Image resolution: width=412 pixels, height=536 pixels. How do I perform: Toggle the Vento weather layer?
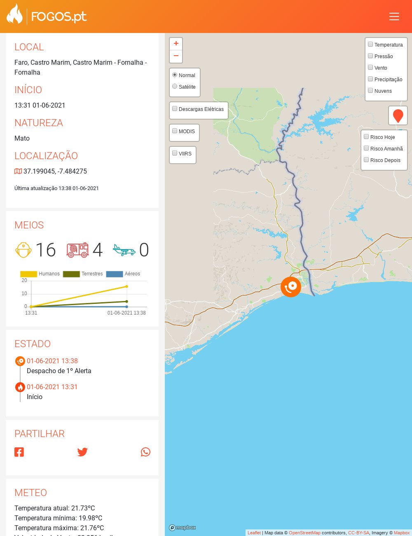(x=370, y=67)
